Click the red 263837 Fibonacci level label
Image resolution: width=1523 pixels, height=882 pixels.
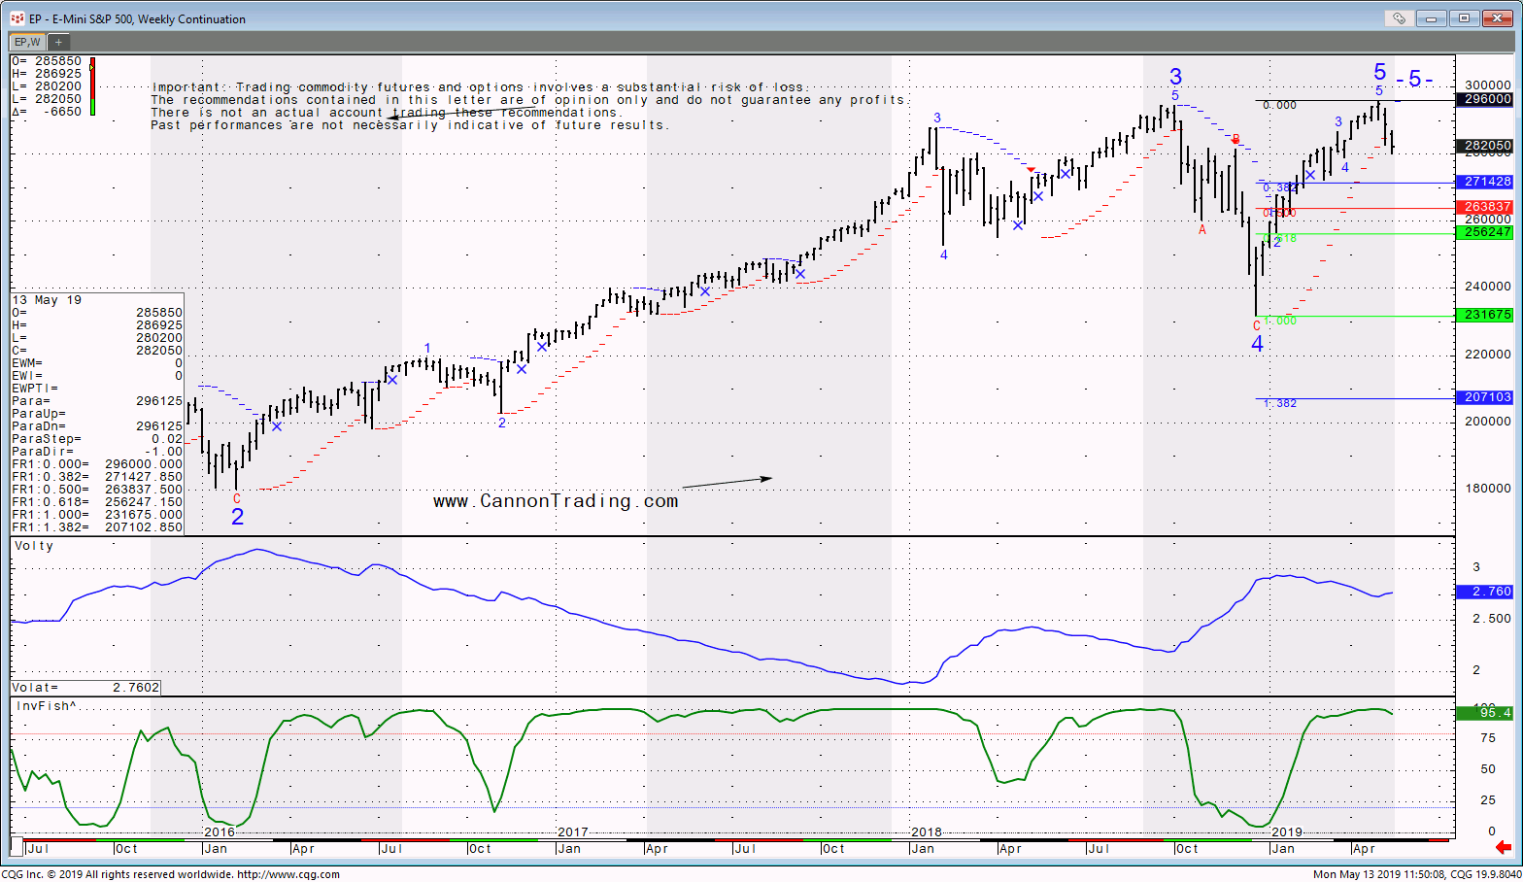click(x=1487, y=207)
